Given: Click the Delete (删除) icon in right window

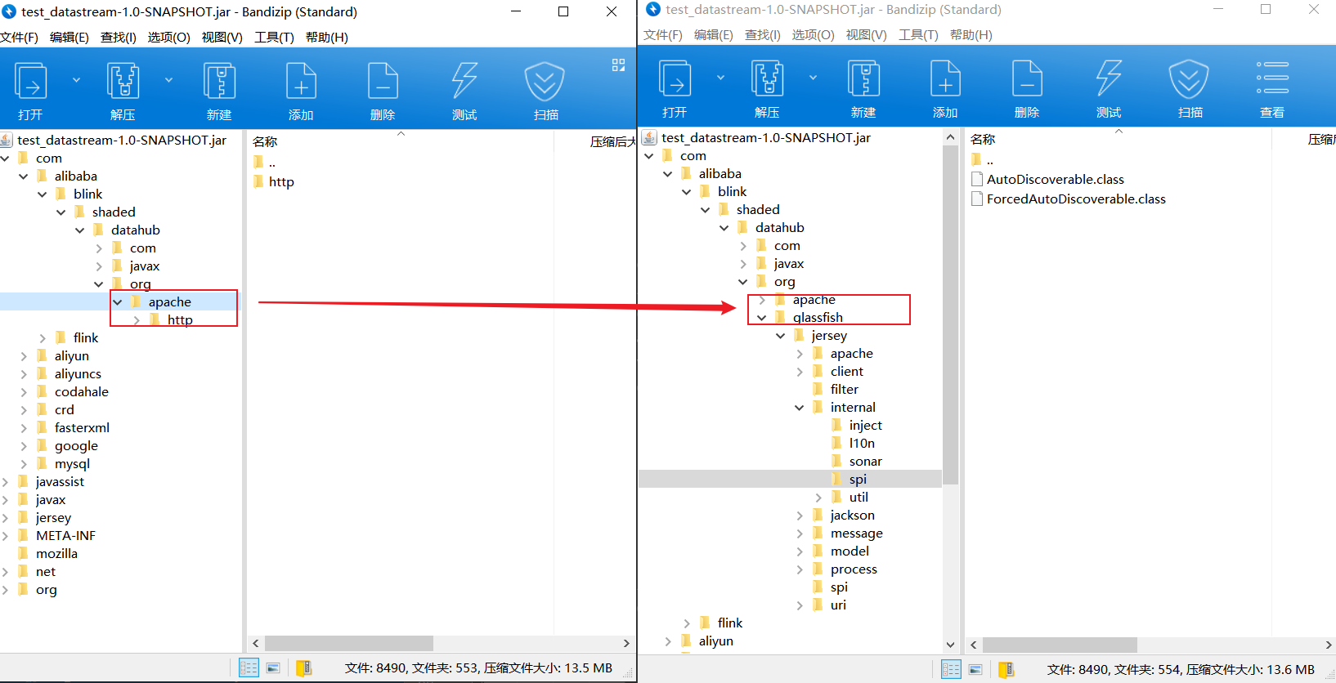Looking at the screenshot, I should 1027,79.
